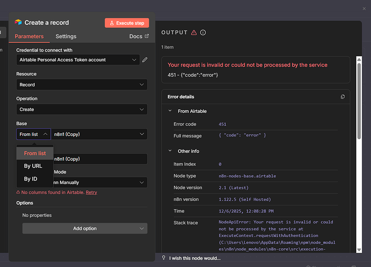Collapse the 'Other info' section
Viewport: 371px width, 267px height.
170,151
